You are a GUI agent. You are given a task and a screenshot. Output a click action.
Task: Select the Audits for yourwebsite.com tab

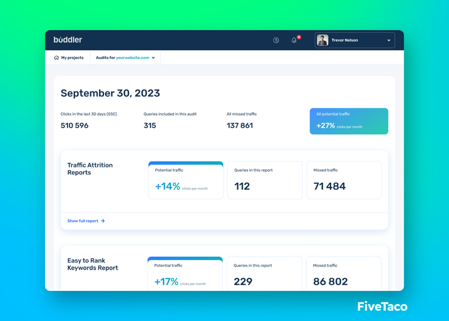(125, 58)
